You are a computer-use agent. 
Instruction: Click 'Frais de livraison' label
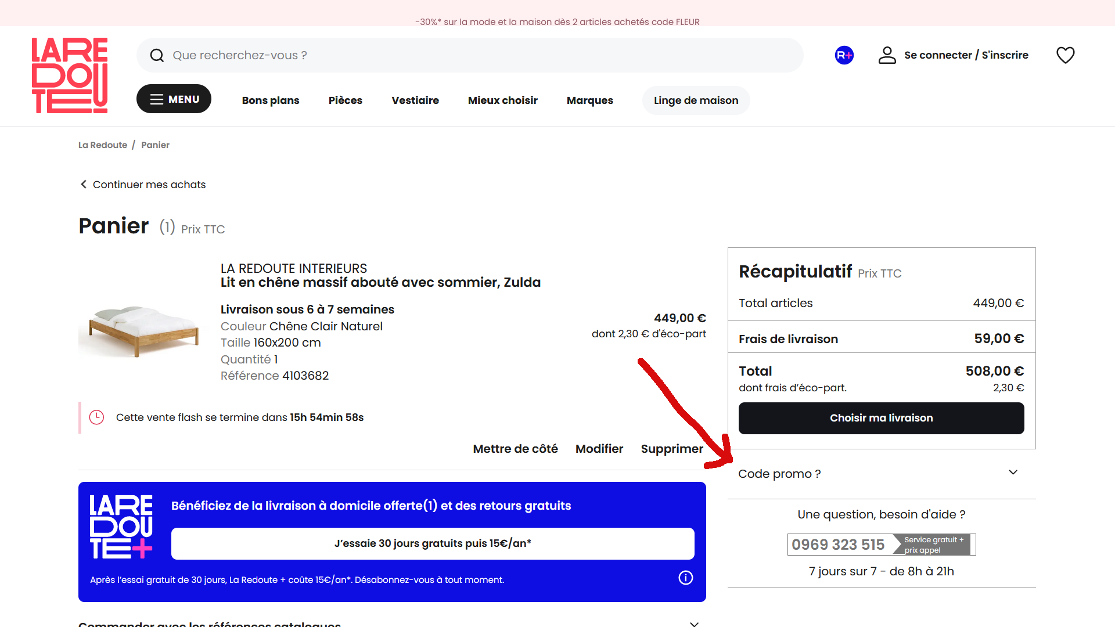point(788,339)
